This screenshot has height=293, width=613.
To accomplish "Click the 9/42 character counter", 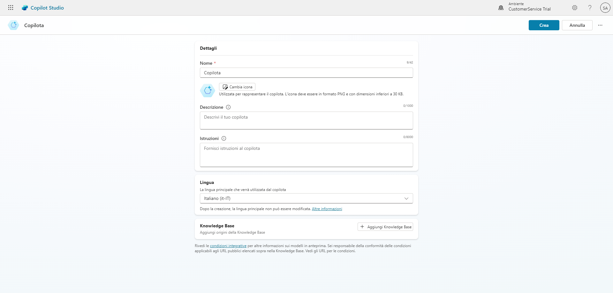I will tap(410, 62).
